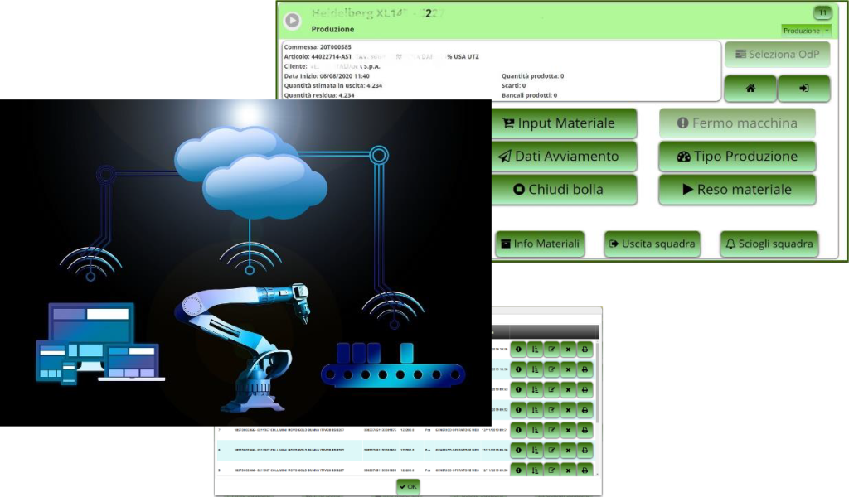Click the T1 badge button
This screenshot has width=849, height=497.
point(822,13)
